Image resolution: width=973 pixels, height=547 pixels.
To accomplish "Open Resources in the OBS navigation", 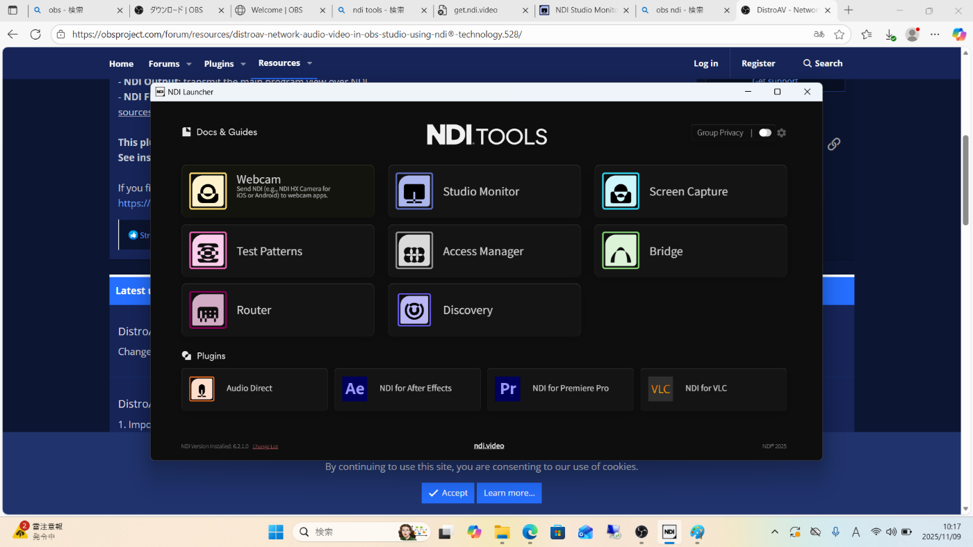I will coord(279,63).
